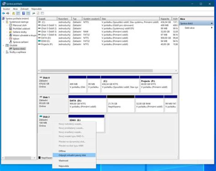Image resolution: width=216 pixels, height=171 pixels.
Task: Click the seventh toolbar icon before checklist
Action: coord(34,13)
